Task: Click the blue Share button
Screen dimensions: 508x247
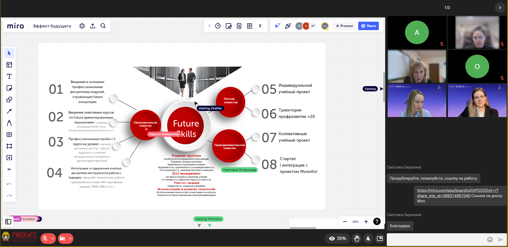Action: (368, 26)
